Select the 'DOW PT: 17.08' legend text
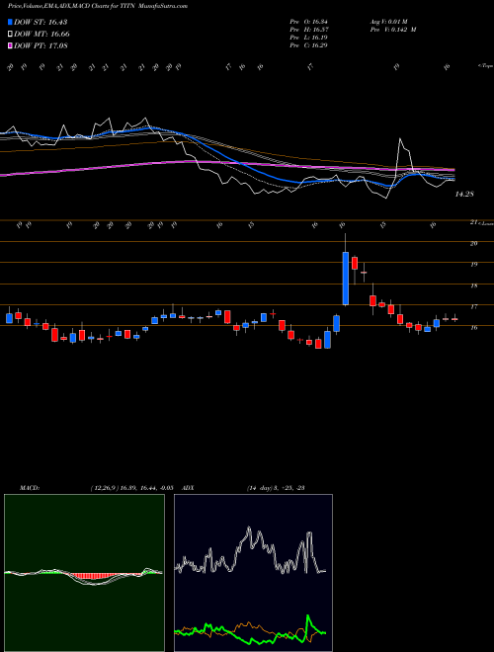Viewport: 494px width, 652px height. coord(41,45)
